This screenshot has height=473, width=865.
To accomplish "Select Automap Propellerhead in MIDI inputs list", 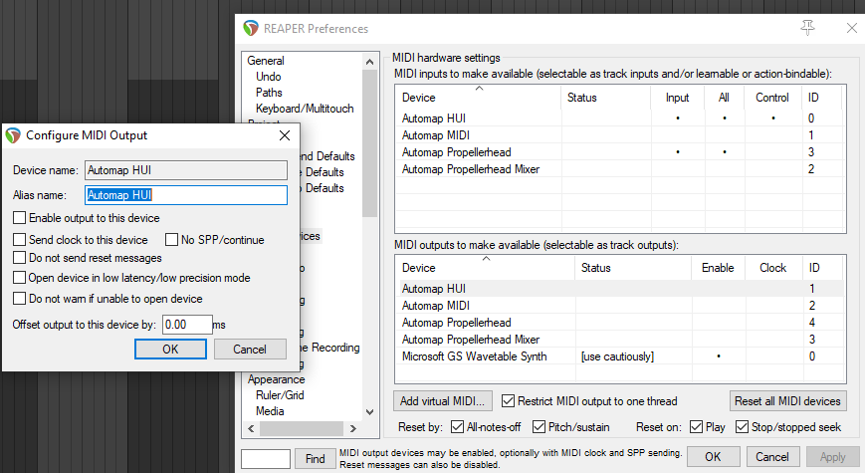I will coord(620,152).
